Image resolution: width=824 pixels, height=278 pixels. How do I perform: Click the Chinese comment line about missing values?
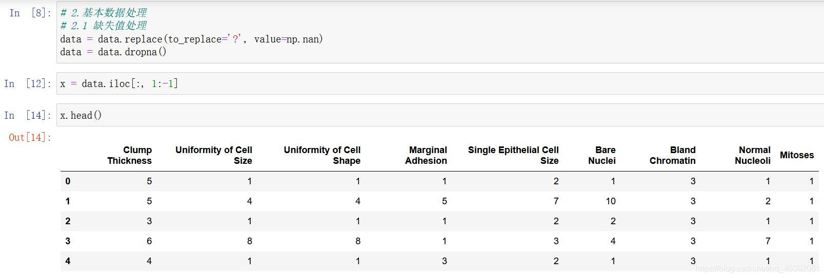[x=103, y=26]
